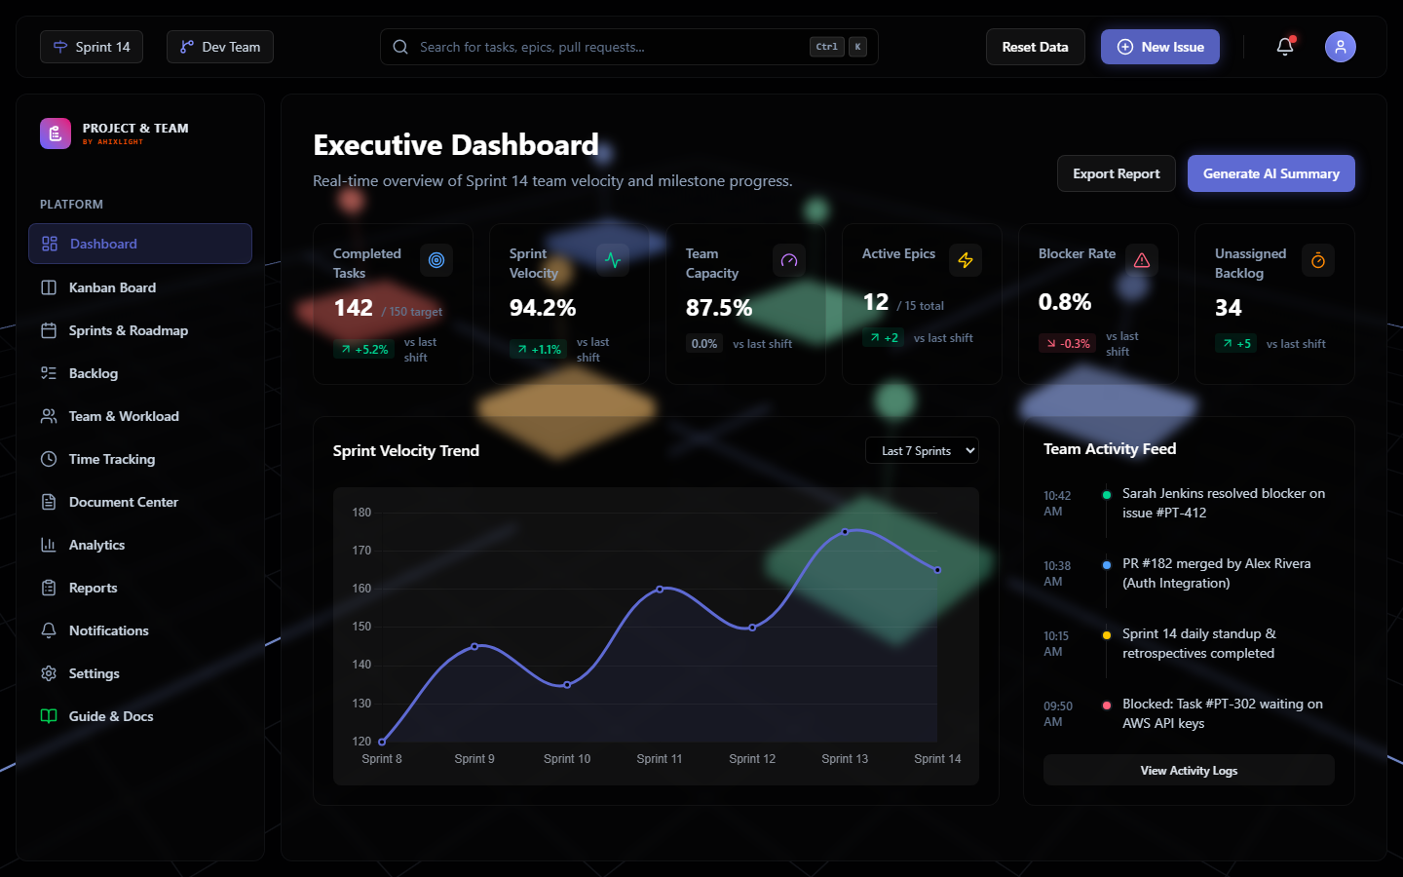Open the user profile avatar
This screenshot has width=1403, height=877.
[x=1341, y=47]
